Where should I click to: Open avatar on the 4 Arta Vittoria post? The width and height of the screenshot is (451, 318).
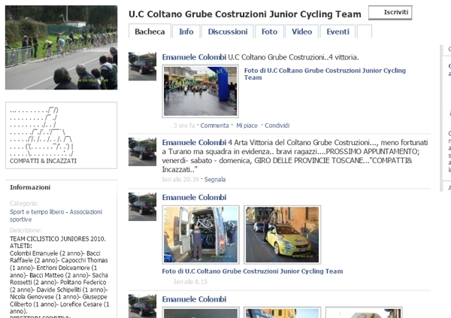click(142, 152)
